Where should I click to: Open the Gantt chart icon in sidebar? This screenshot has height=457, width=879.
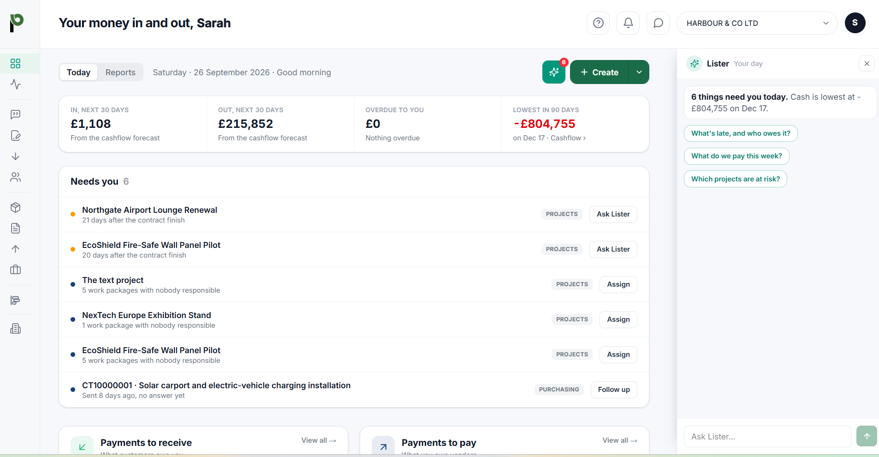pyautogui.click(x=16, y=301)
